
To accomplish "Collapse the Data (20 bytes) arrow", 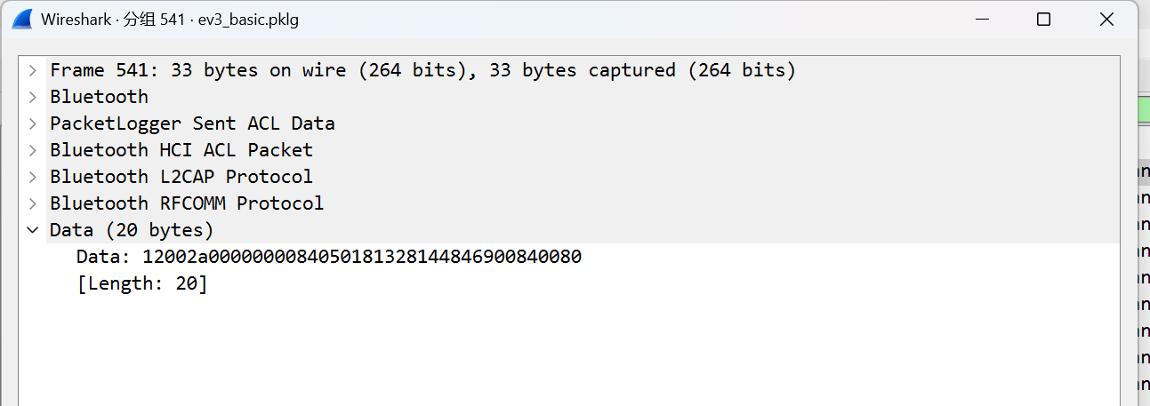I will click(x=33, y=230).
